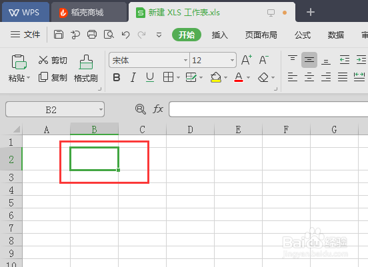Apply red font color A
Image resolution: width=368 pixels, height=267 pixels.
tap(239, 77)
